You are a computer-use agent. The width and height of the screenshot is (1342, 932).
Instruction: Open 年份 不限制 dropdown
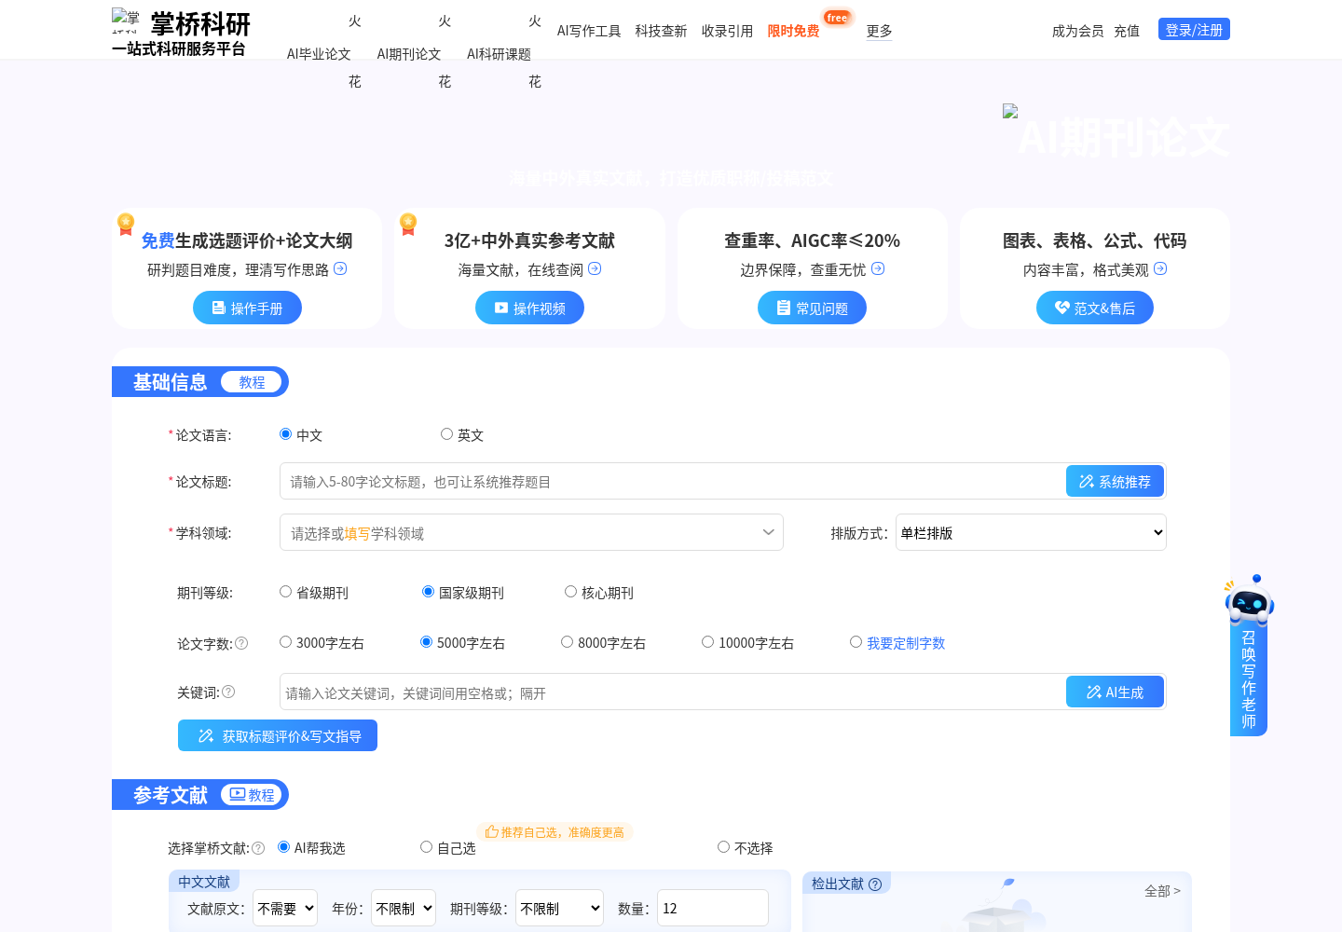click(x=404, y=908)
